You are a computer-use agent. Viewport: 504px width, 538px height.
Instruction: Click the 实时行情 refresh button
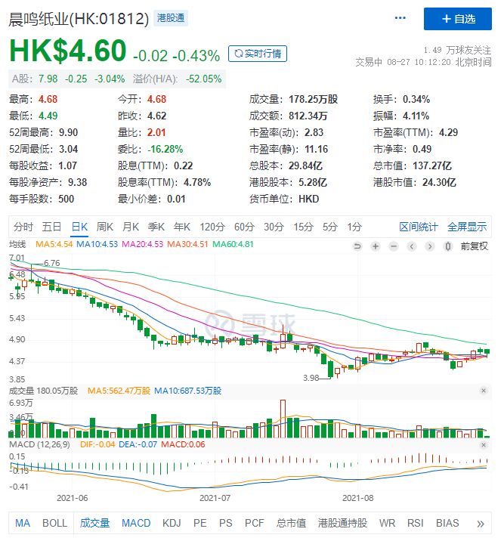[x=258, y=54]
